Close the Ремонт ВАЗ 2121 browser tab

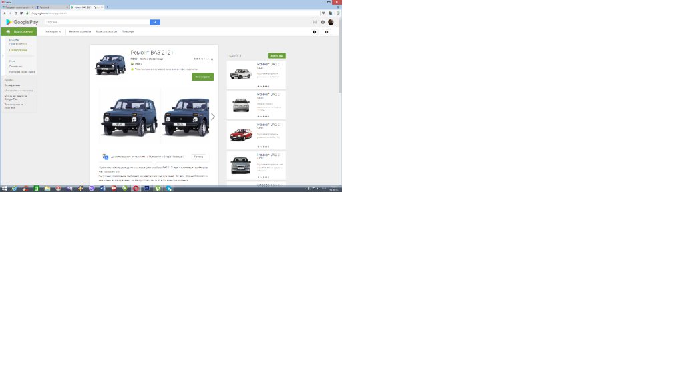(102, 7)
